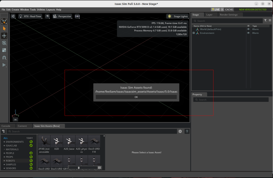Toggle the asset browser detail list icon
Screen dimensions: 273x178
(187, 131)
